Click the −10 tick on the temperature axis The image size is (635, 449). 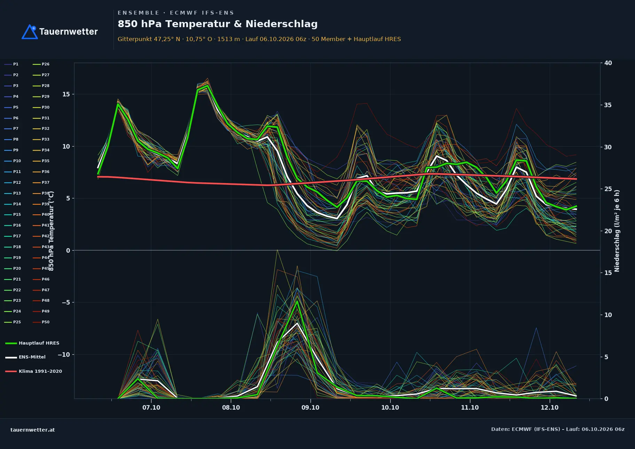click(64, 355)
